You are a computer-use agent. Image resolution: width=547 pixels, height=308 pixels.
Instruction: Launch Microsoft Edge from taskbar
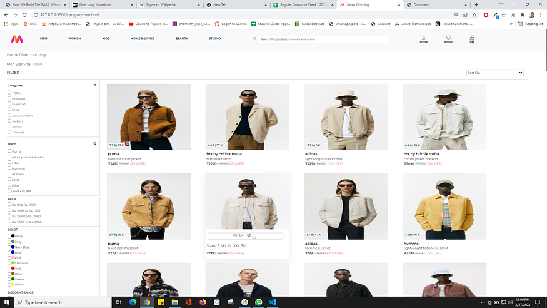coord(133,302)
